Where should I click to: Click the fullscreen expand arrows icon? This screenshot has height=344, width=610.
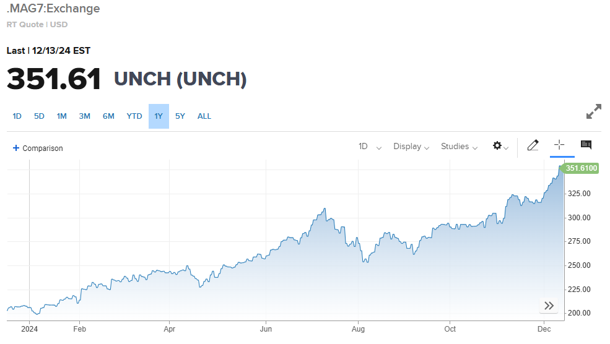click(593, 113)
